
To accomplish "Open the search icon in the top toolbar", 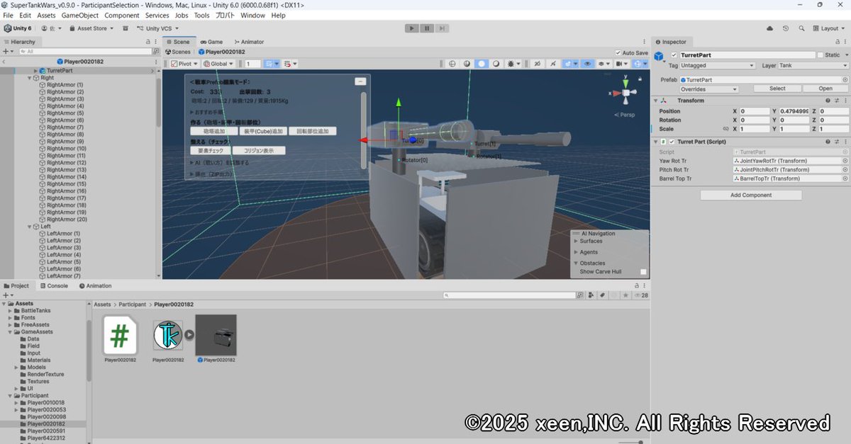I will click(x=801, y=28).
